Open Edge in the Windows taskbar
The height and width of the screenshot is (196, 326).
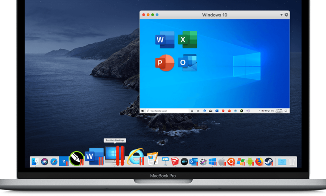204,111
